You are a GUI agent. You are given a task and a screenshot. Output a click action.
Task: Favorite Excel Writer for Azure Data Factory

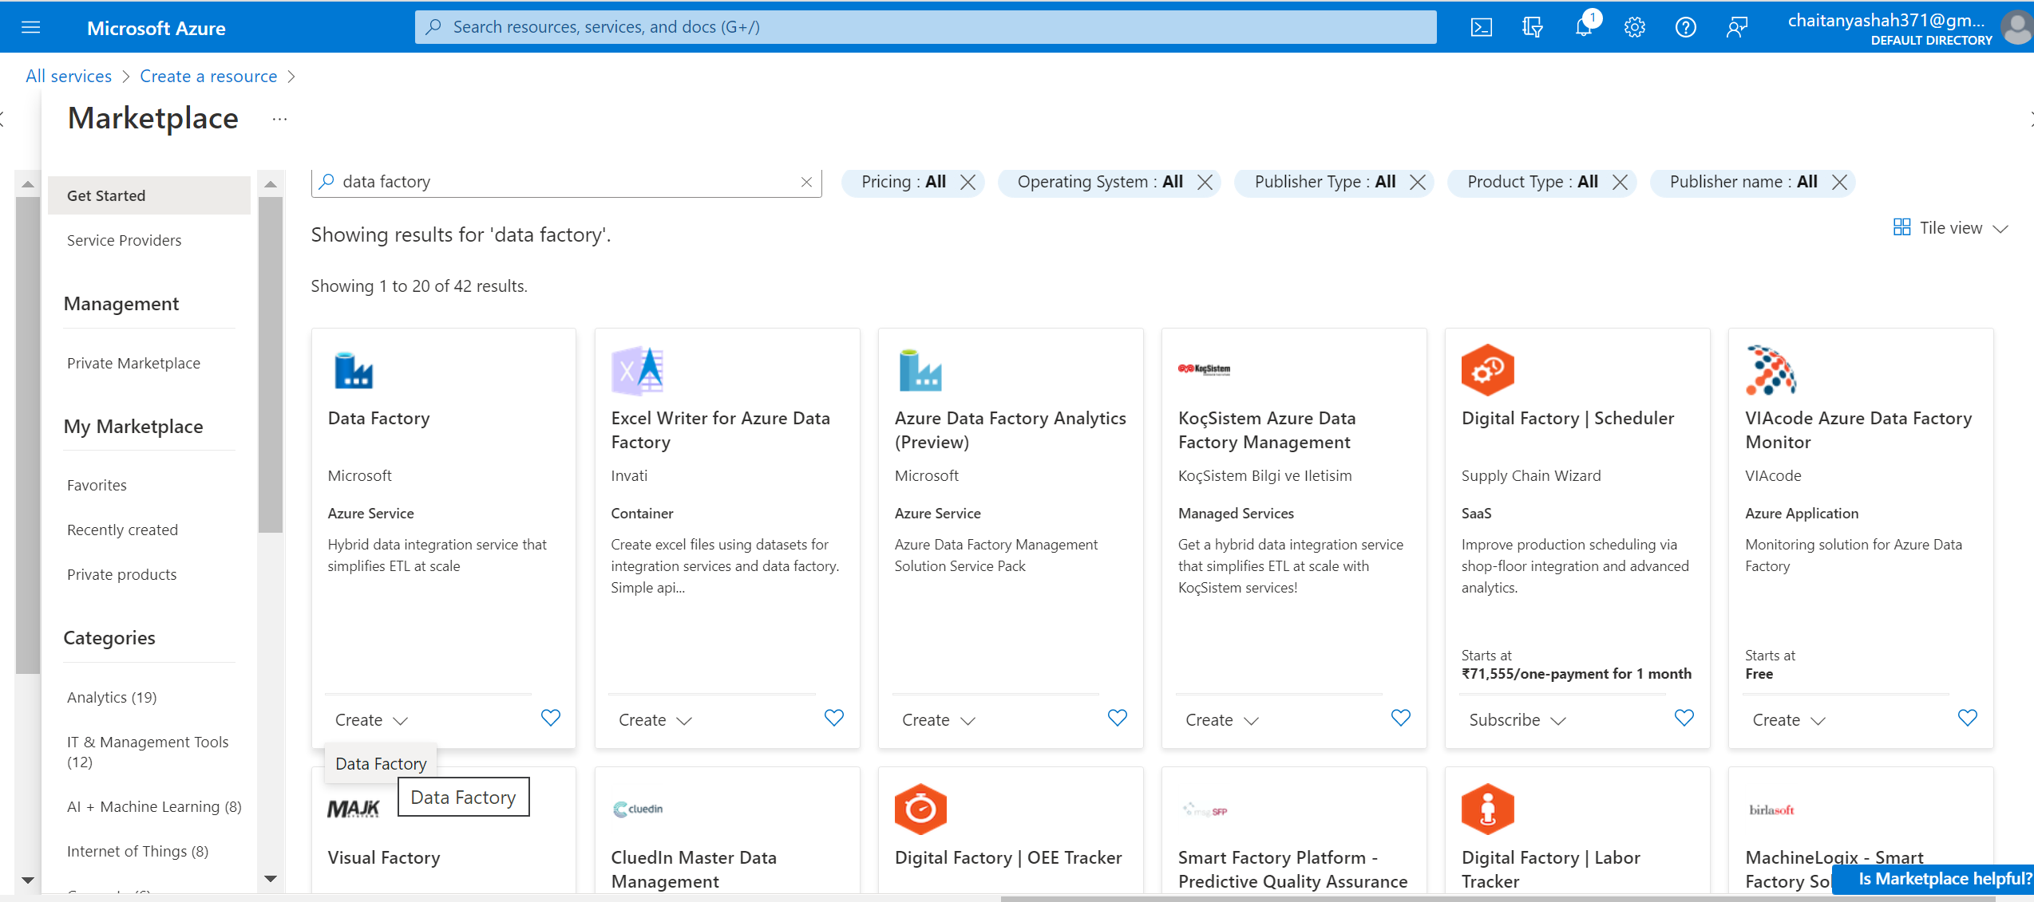coord(834,717)
